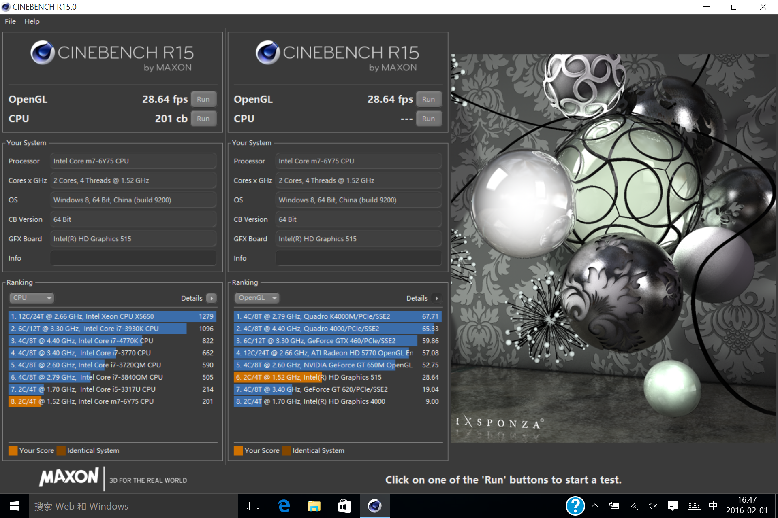Select HD Graphics 515 ranking row
Screen dimensions: 778x518
point(338,377)
